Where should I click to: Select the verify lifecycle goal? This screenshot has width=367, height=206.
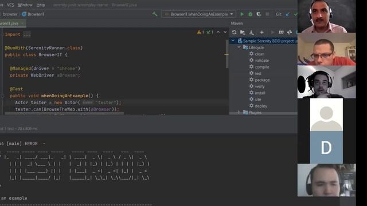coord(260,86)
